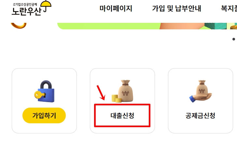The image size is (237, 166).
Task: Click the green promotional banner
Action: [x=147, y=26]
